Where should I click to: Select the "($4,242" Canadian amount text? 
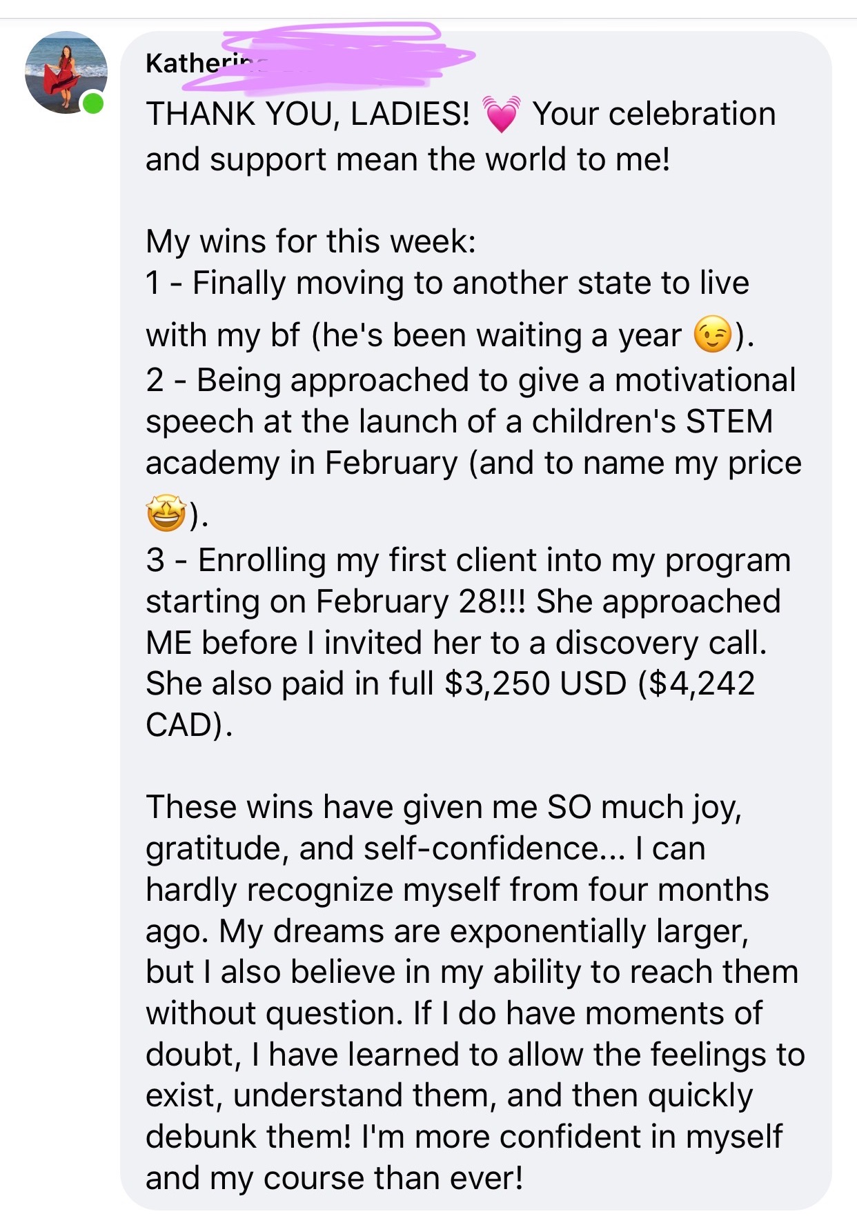[x=697, y=684]
